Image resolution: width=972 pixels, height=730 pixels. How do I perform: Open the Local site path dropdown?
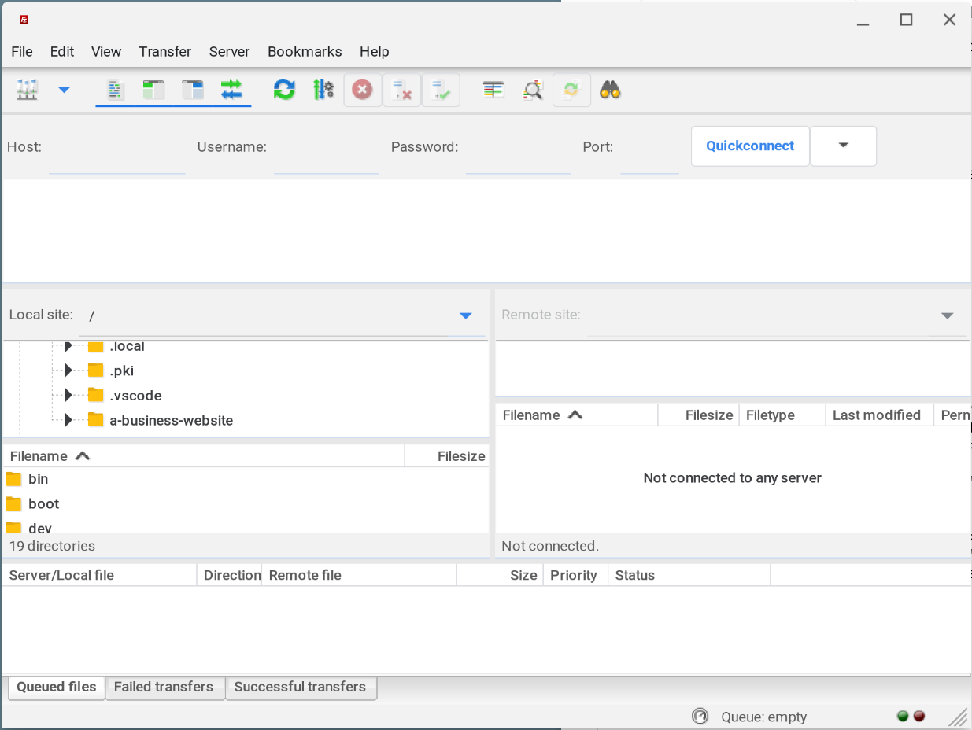point(465,315)
